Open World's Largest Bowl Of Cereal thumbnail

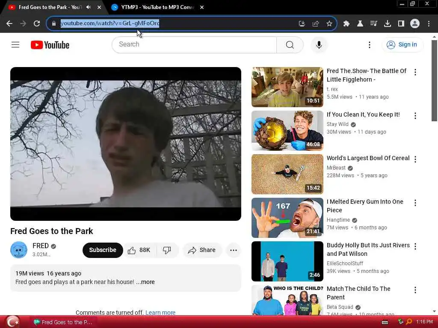[x=287, y=174]
